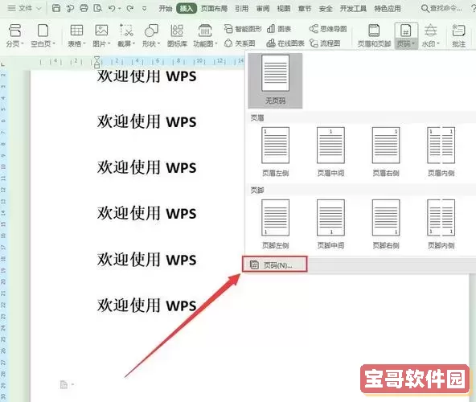Choose 页眉内侧 page number layout
Viewport: 476px width, 402px height.
[x=441, y=151]
